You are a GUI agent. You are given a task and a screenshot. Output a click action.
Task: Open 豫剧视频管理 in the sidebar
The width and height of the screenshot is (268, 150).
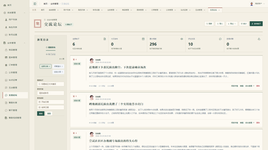pos(14,118)
